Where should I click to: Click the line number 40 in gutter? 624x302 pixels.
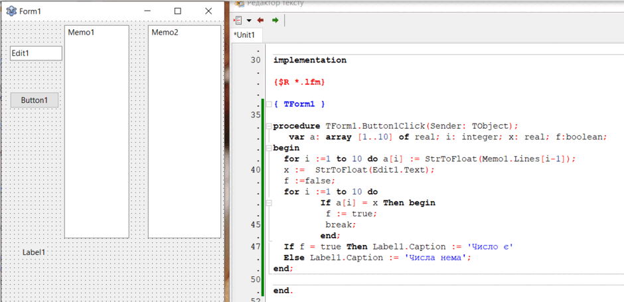[x=256, y=170]
